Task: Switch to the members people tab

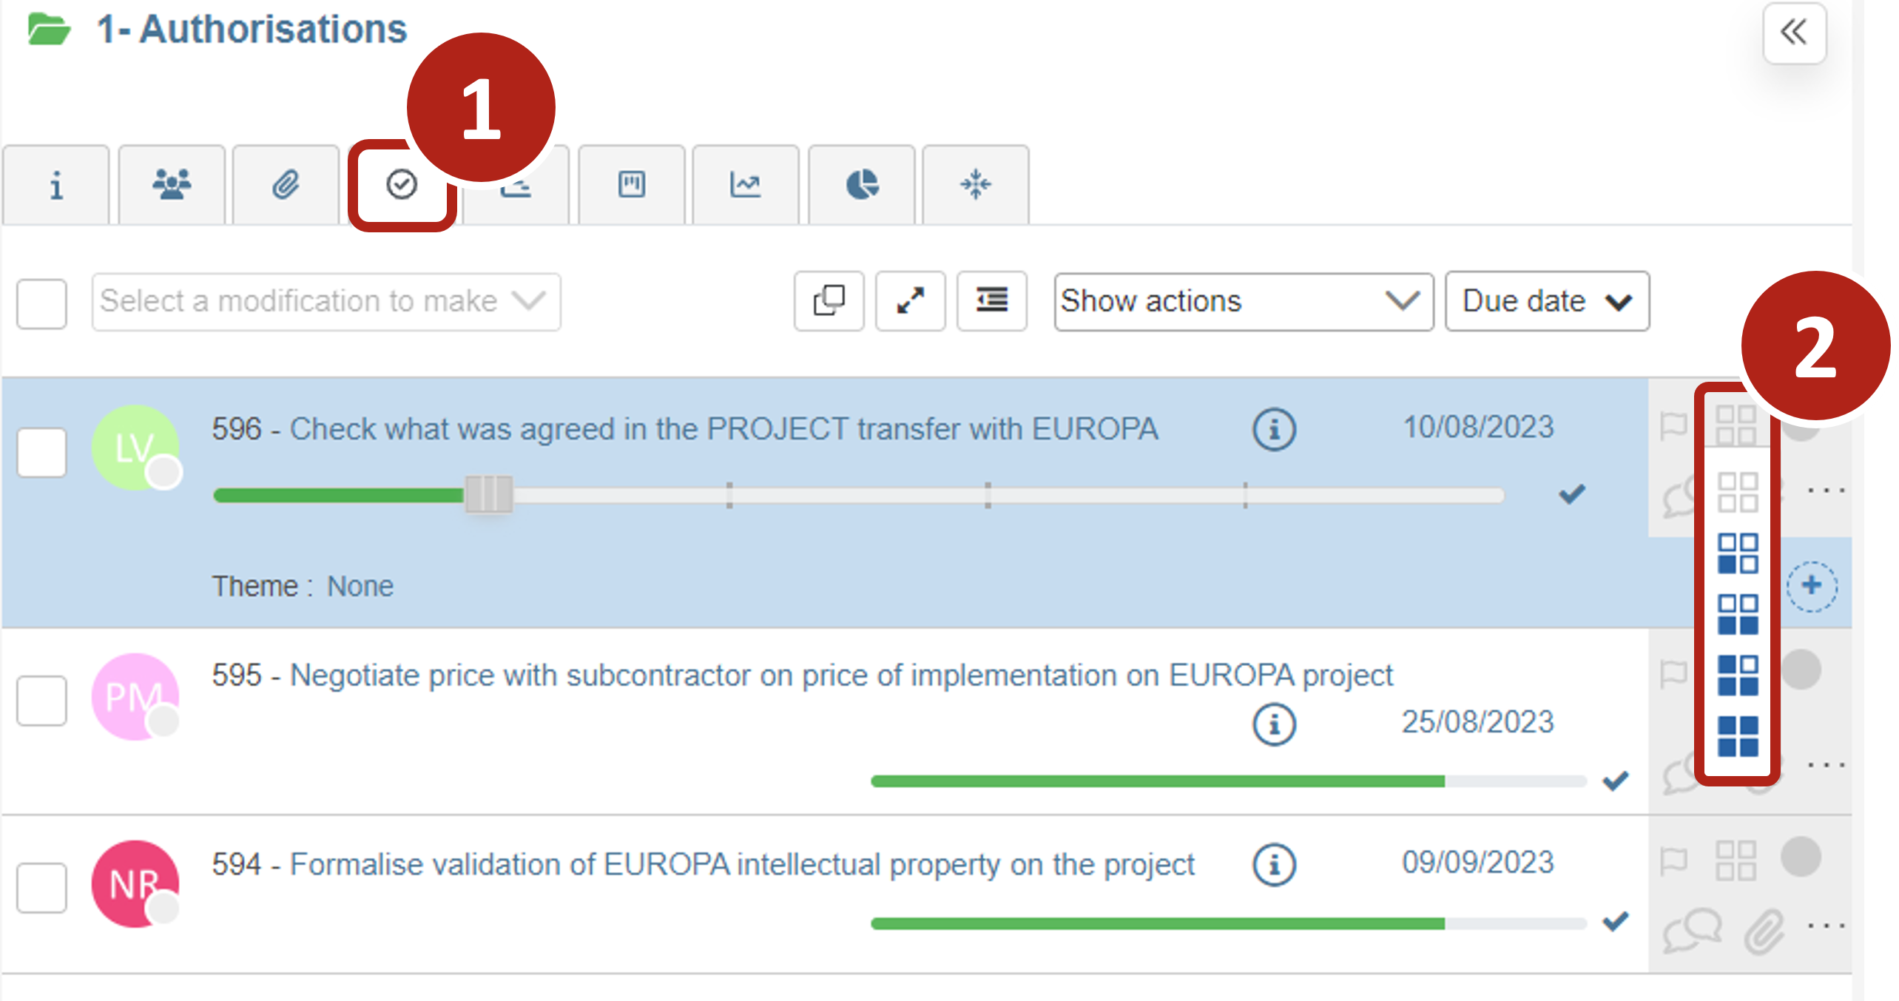Action: pos(172,185)
